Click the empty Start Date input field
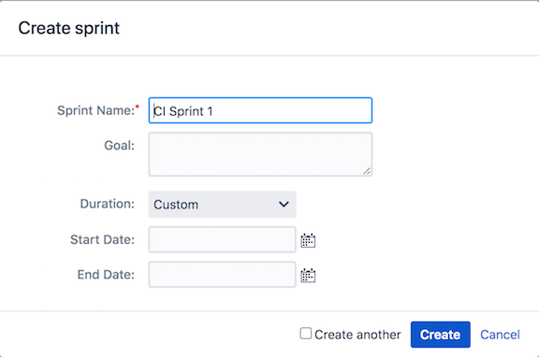Screen dimensions: 539x357 (x=222, y=239)
